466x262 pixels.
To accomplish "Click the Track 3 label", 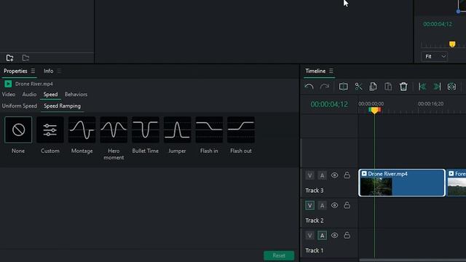I will click(x=315, y=191).
